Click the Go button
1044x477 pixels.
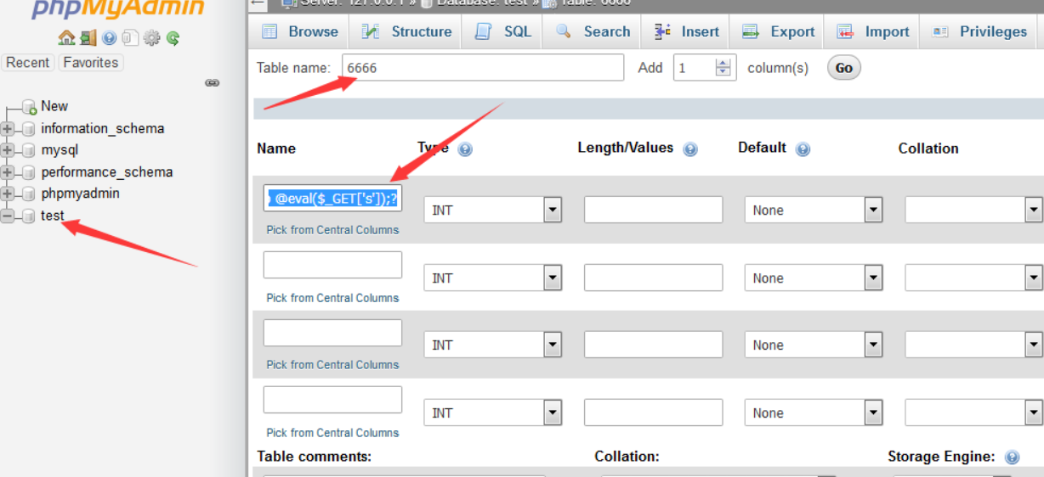tap(844, 68)
